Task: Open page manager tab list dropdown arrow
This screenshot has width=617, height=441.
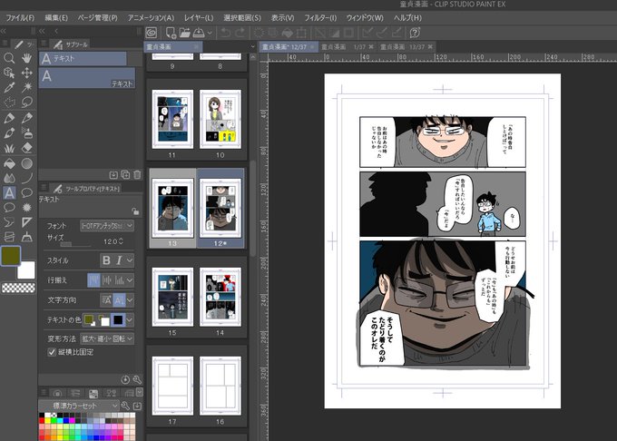Action: point(252,47)
